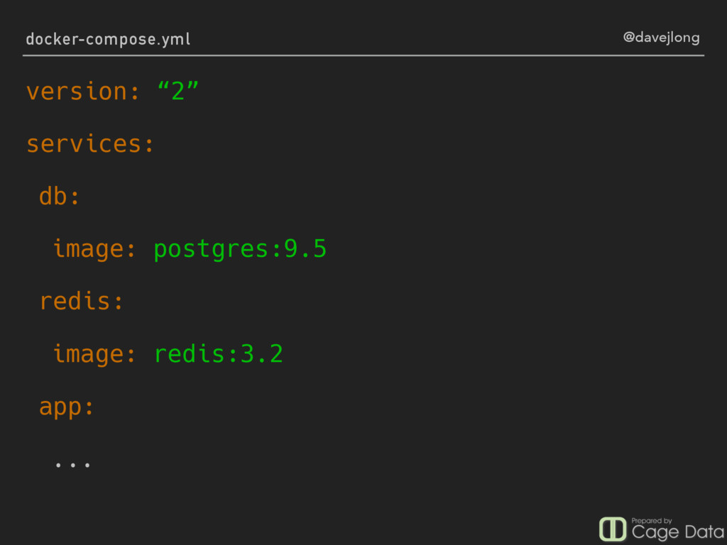This screenshot has width=727, height=545.
Task: Select the "2" version value
Action: 178,90
